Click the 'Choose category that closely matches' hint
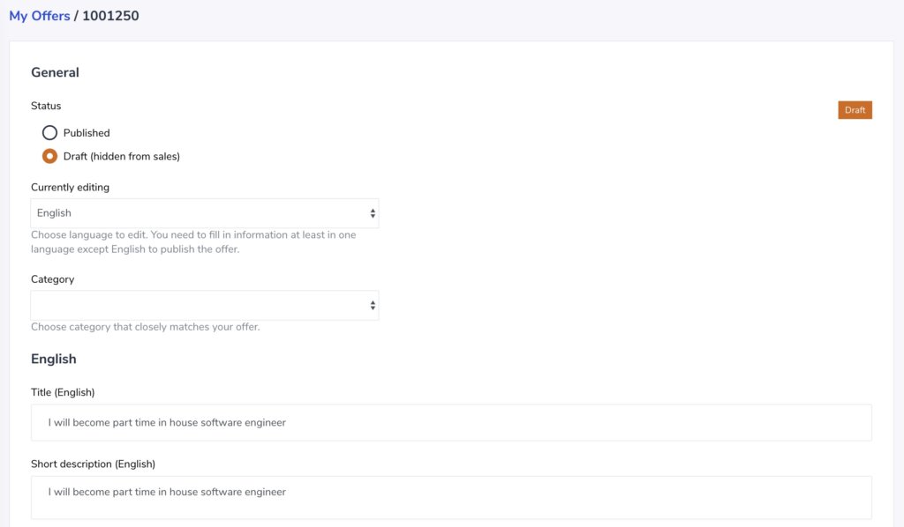This screenshot has height=527, width=904. click(x=146, y=327)
